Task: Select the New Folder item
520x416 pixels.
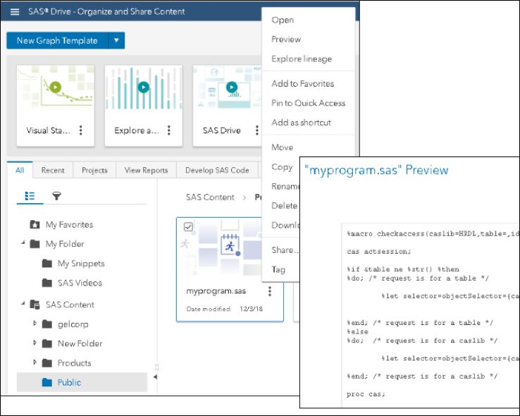Action: (x=80, y=343)
